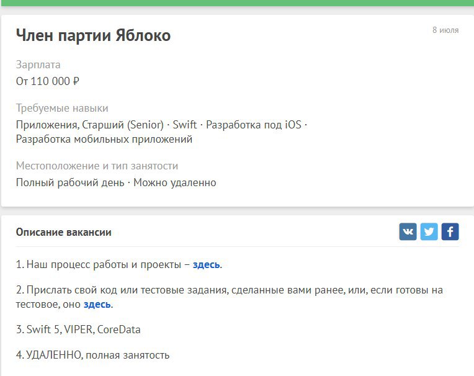Viewport: 474px width, 376px height.
Task: Click the line 'УДАЛЕННО, полная занятость'
Action: [x=98, y=355]
